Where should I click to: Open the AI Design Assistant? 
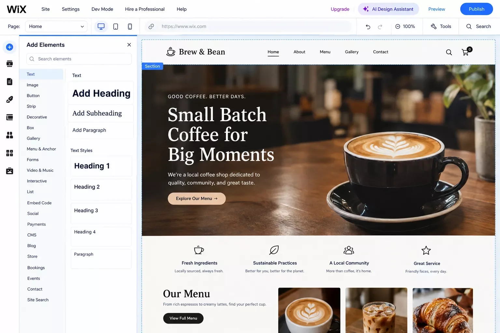pyautogui.click(x=388, y=9)
